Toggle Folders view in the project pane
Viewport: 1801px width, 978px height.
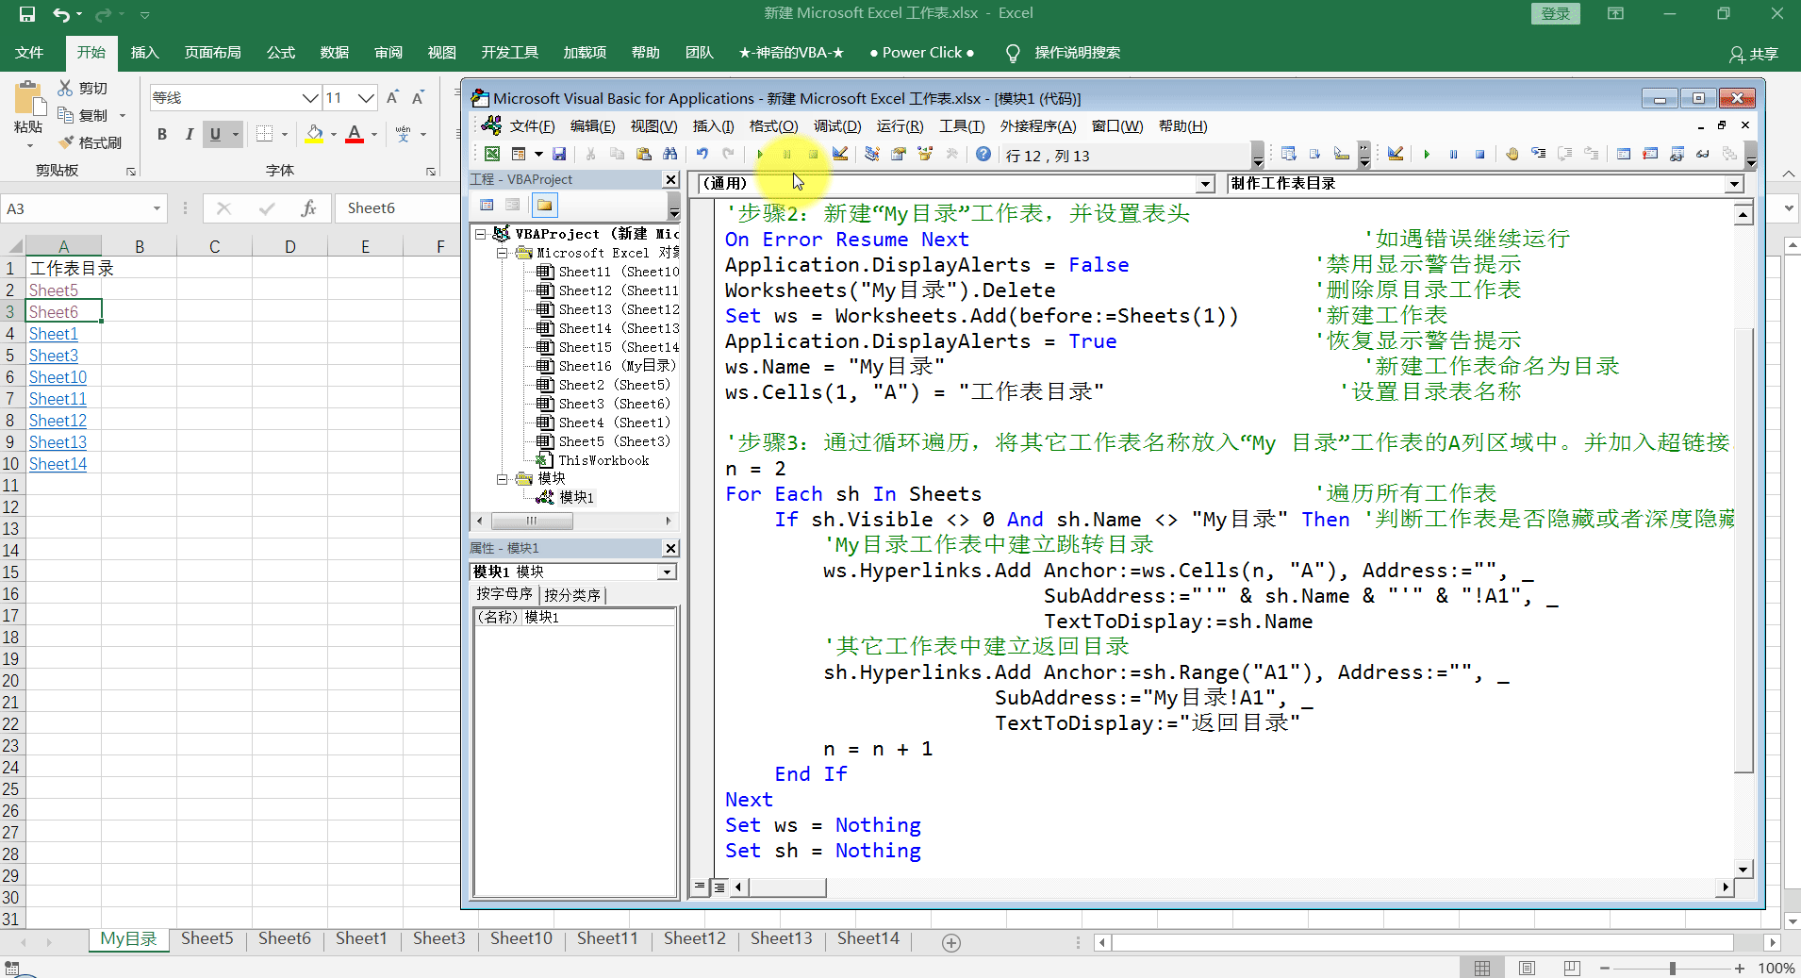(x=544, y=205)
